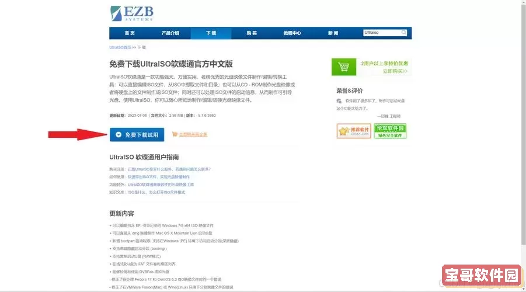Open the 新闻 nav tab
The height and width of the screenshot is (292, 526).
coord(333,33)
